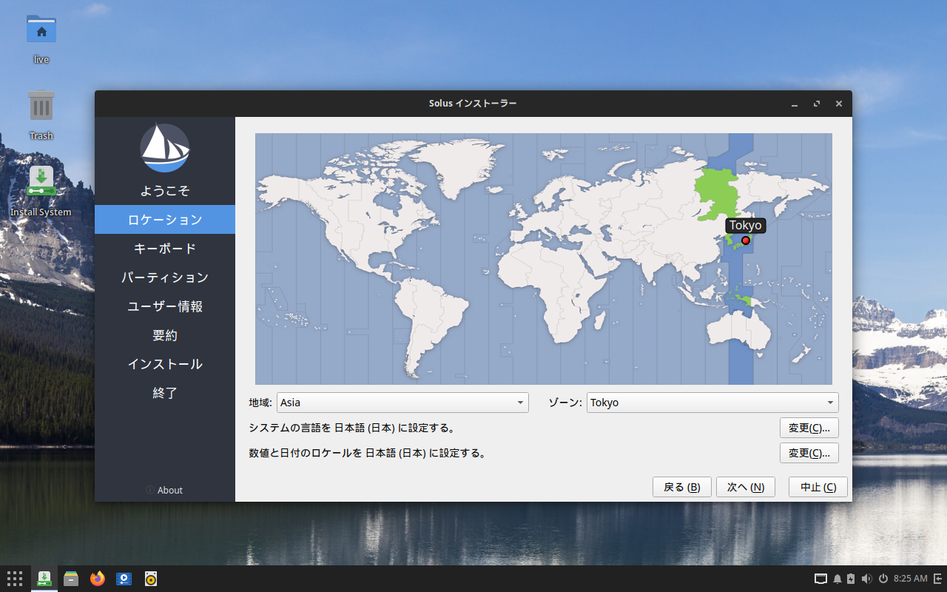
Task: Select the インストール sidebar step
Action: pos(165,364)
